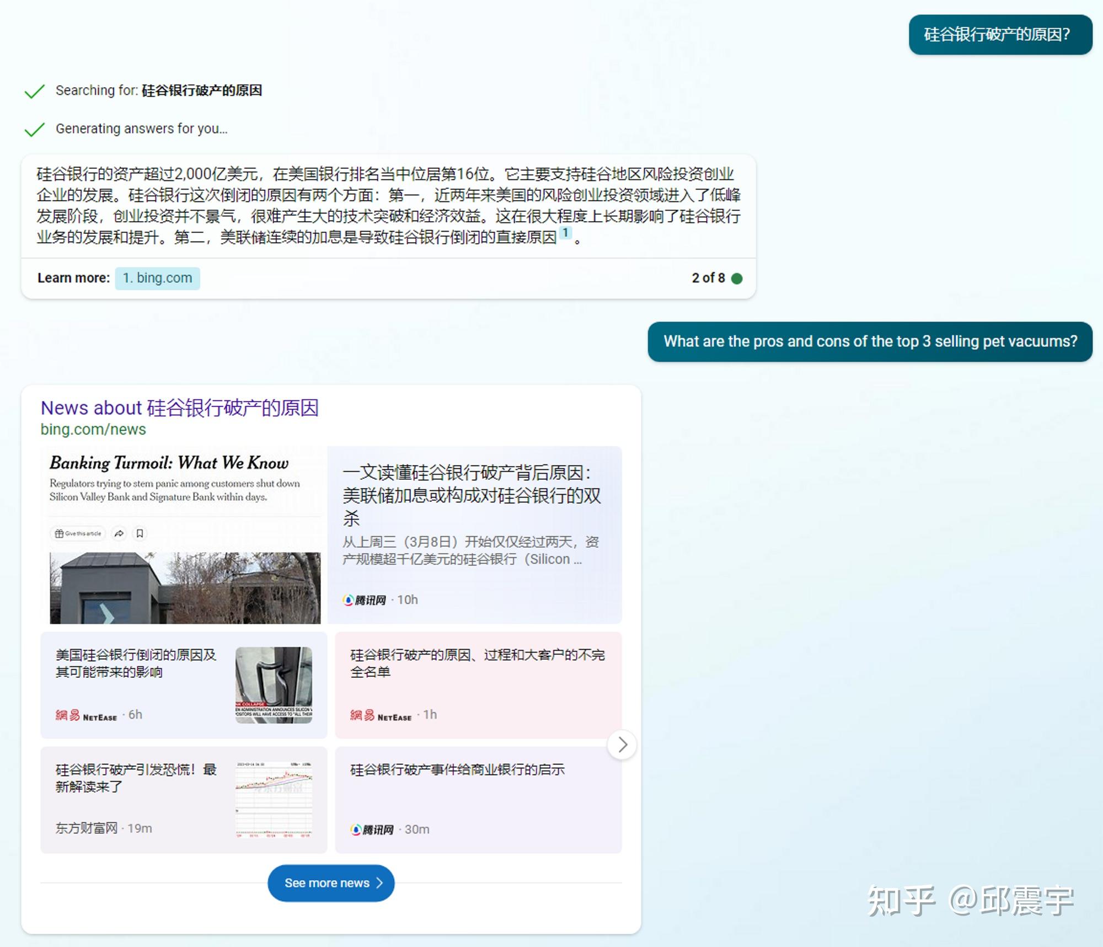Open the '1. bing.com' learn more source
This screenshot has width=1103, height=947.
click(x=157, y=278)
